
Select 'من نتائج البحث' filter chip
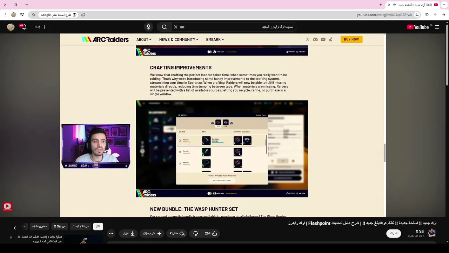click(81, 226)
